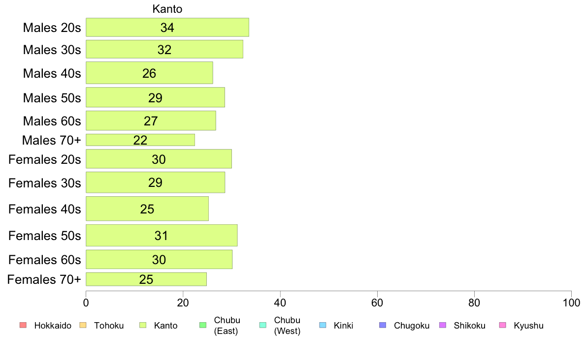Click the 100 tick on x-axis
Screen dimensions: 585x362
pyautogui.click(x=571, y=302)
